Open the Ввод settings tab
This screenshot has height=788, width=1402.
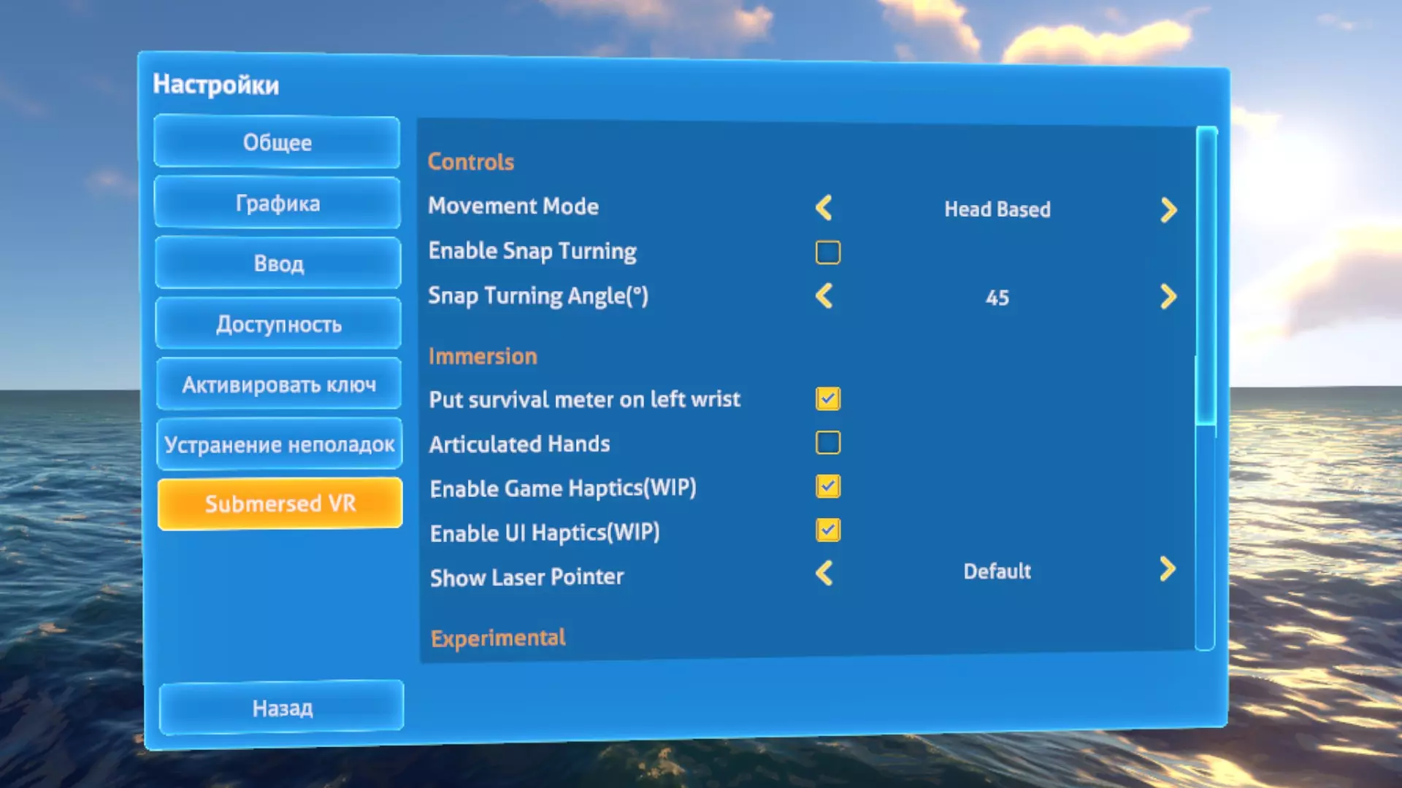coord(278,263)
